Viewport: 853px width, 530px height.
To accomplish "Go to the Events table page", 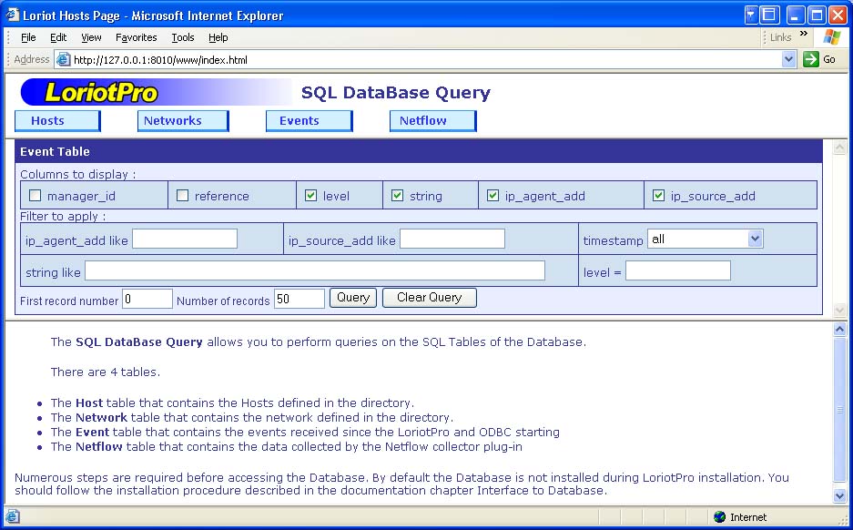I will click(309, 121).
